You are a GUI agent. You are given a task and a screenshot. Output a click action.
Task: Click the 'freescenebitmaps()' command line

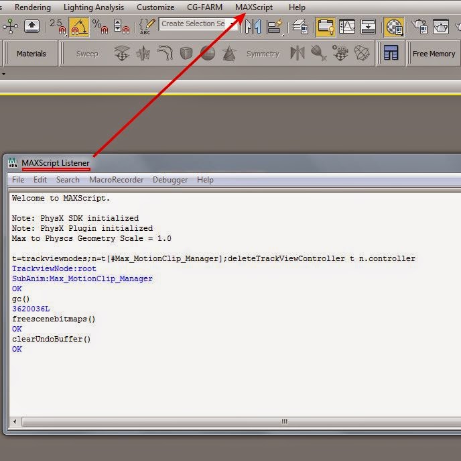click(x=54, y=319)
